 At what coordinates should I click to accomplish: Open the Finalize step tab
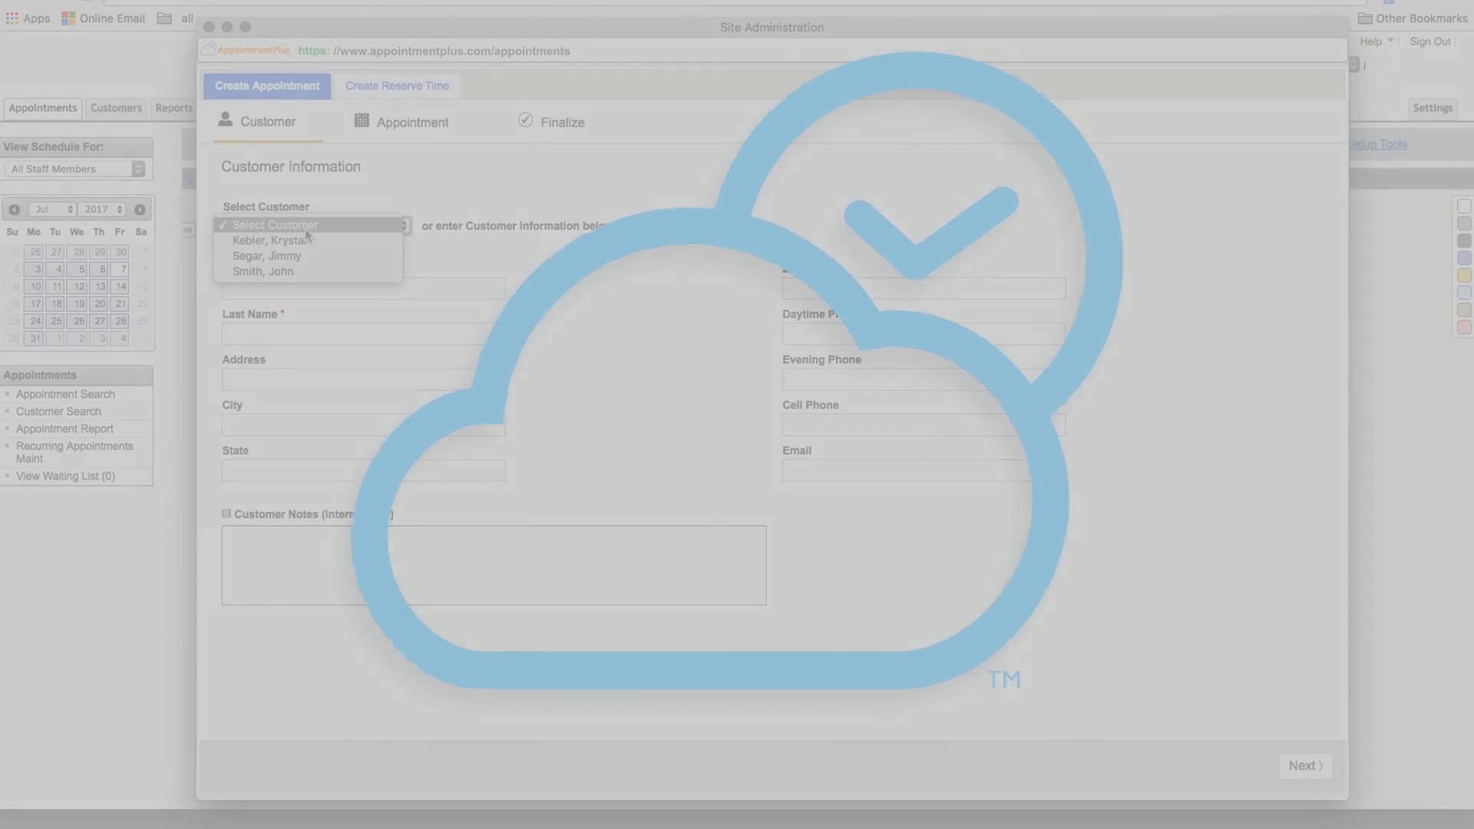coord(551,122)
